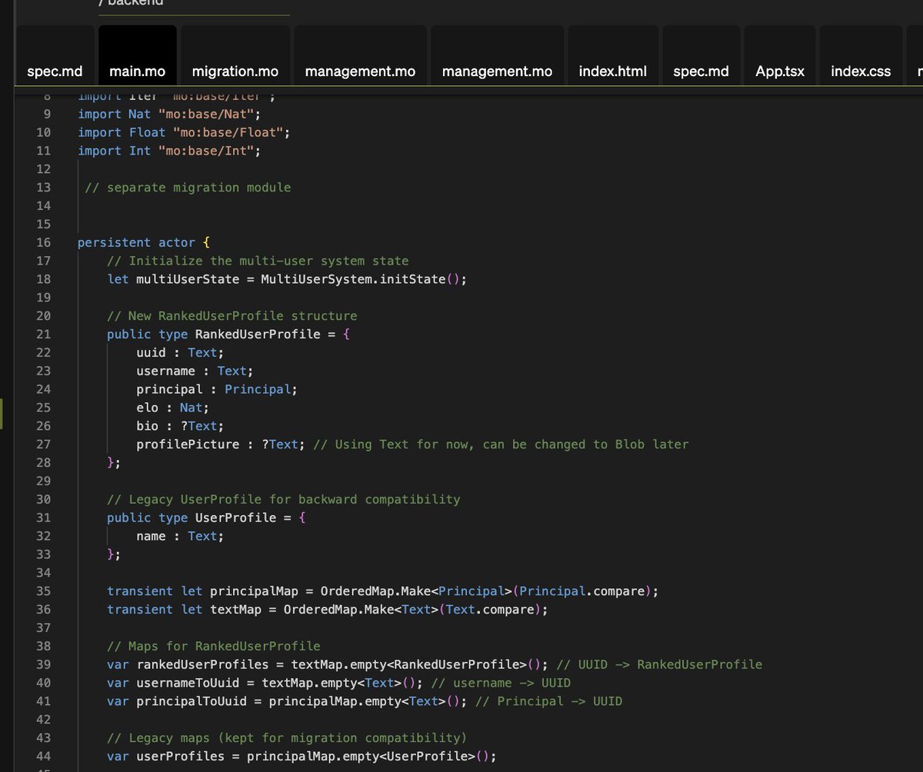Click the "Legacy maps (kept for migration compatibility)" comment
Screen dimensions: 923x772
pos(287,739)
